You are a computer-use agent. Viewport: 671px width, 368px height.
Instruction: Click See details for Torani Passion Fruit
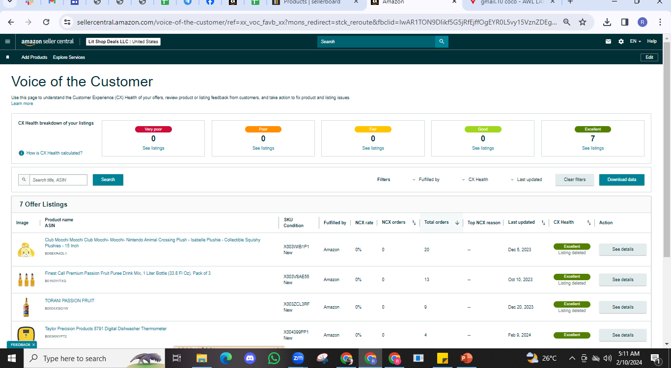[623, 307]
